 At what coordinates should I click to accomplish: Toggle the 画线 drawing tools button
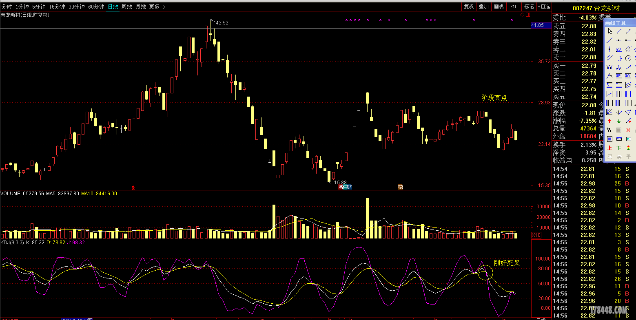(x=499, y=7)
